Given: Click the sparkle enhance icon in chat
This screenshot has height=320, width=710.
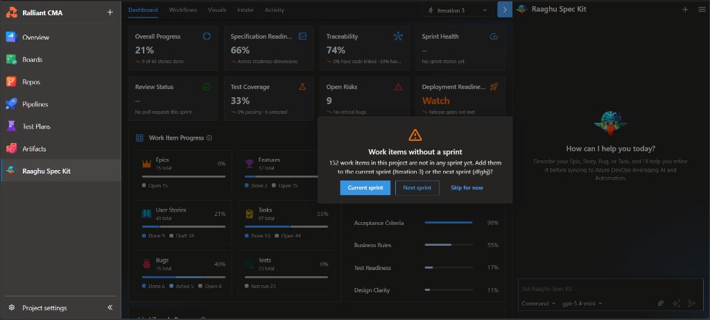Looking at the screenshot, I should pyautogui.click(x=676, y=303).
